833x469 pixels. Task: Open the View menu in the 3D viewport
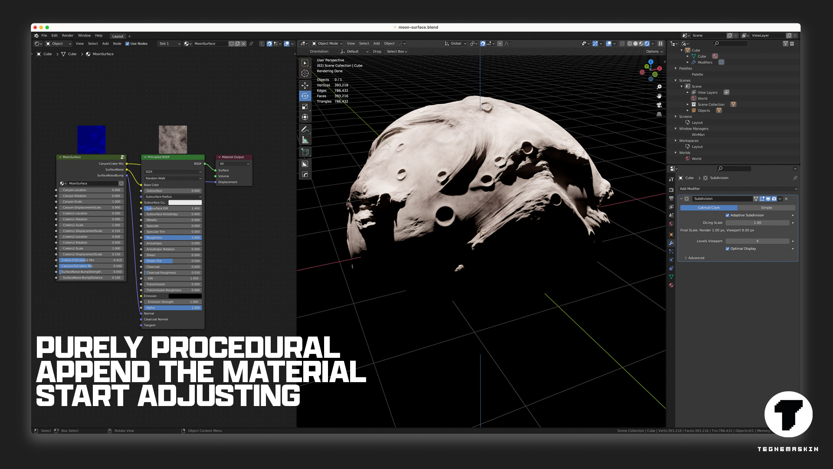coord(351,43)
